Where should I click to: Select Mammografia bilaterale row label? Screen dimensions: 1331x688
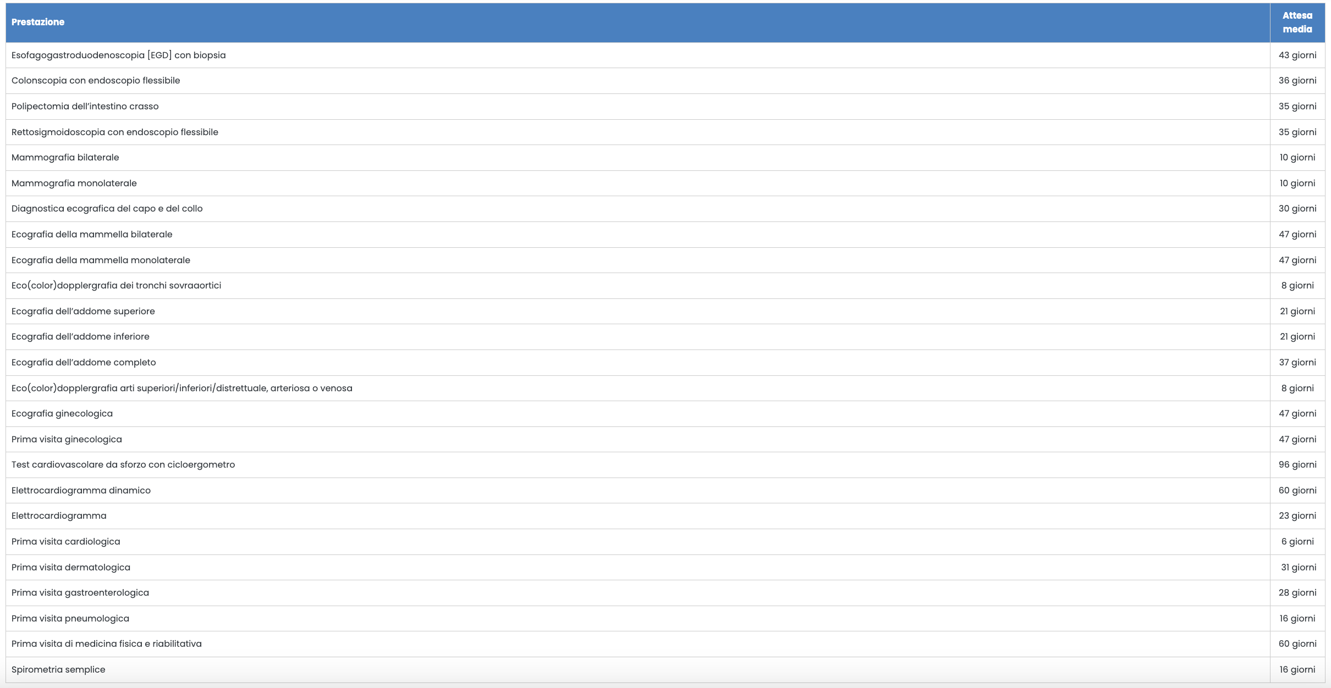pyautogui.click(x=65, y=157)
